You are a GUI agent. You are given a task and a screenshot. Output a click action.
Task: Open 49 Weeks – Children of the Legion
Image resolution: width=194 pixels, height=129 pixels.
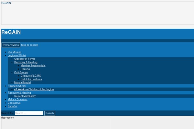tap(34, 89)
